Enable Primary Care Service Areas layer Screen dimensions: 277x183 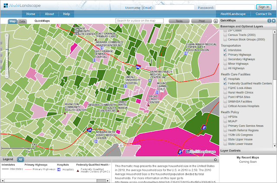pos(225,126)
